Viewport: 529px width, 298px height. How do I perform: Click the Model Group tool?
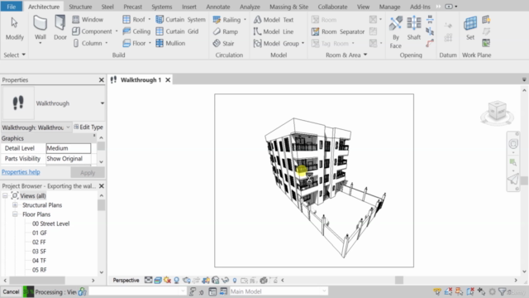[276, 43]
